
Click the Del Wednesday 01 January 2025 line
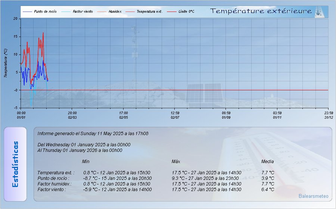(x=84, y=145)
